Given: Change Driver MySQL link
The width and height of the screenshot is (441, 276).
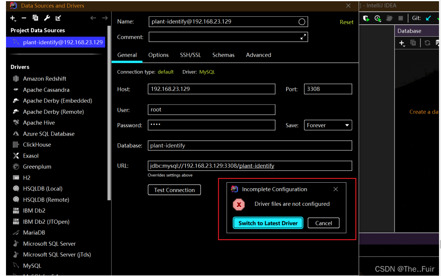Looking at the screenshot, I should (x=207, y=72).
